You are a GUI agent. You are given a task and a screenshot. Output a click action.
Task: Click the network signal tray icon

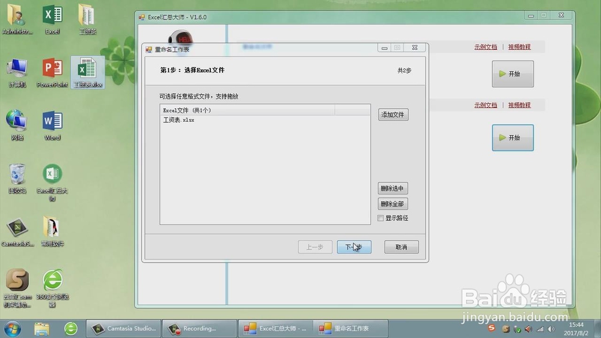tap(540, 329)
